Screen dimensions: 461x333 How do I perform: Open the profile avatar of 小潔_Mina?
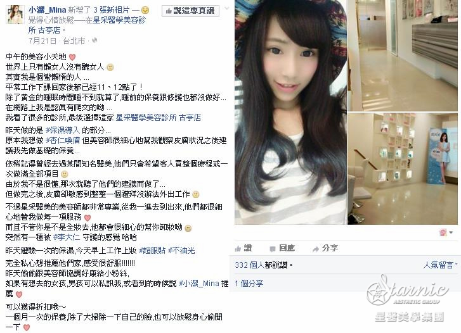[15, 14]
